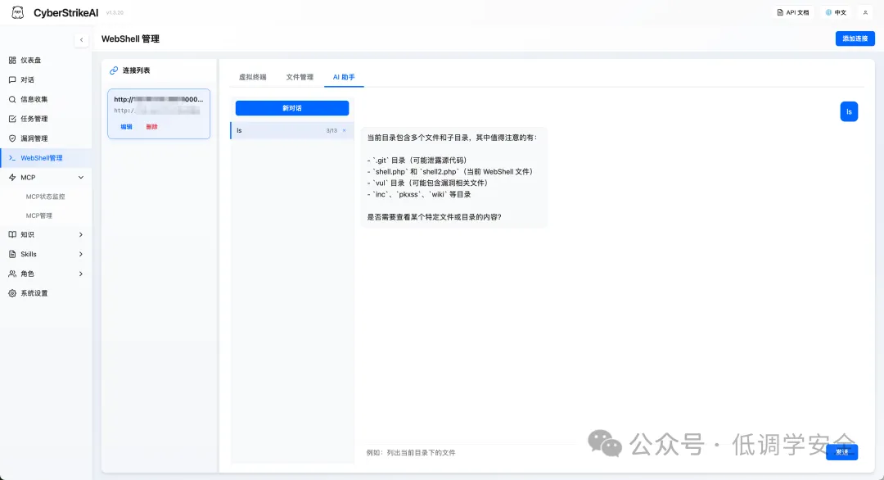Open the 知识 book icon

pos(12,234)
